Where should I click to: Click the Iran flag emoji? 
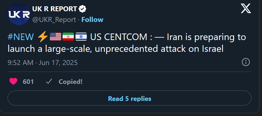[68, 37]
